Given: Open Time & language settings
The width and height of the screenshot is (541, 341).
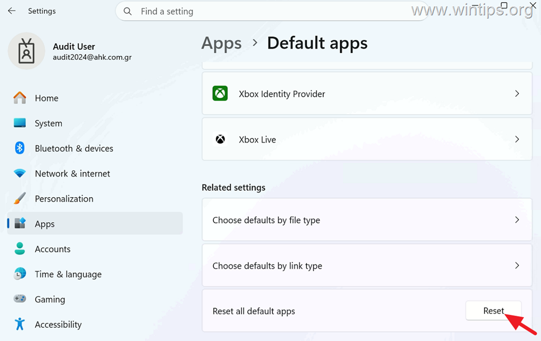Looking at the screenshot, I should [95, 274].
